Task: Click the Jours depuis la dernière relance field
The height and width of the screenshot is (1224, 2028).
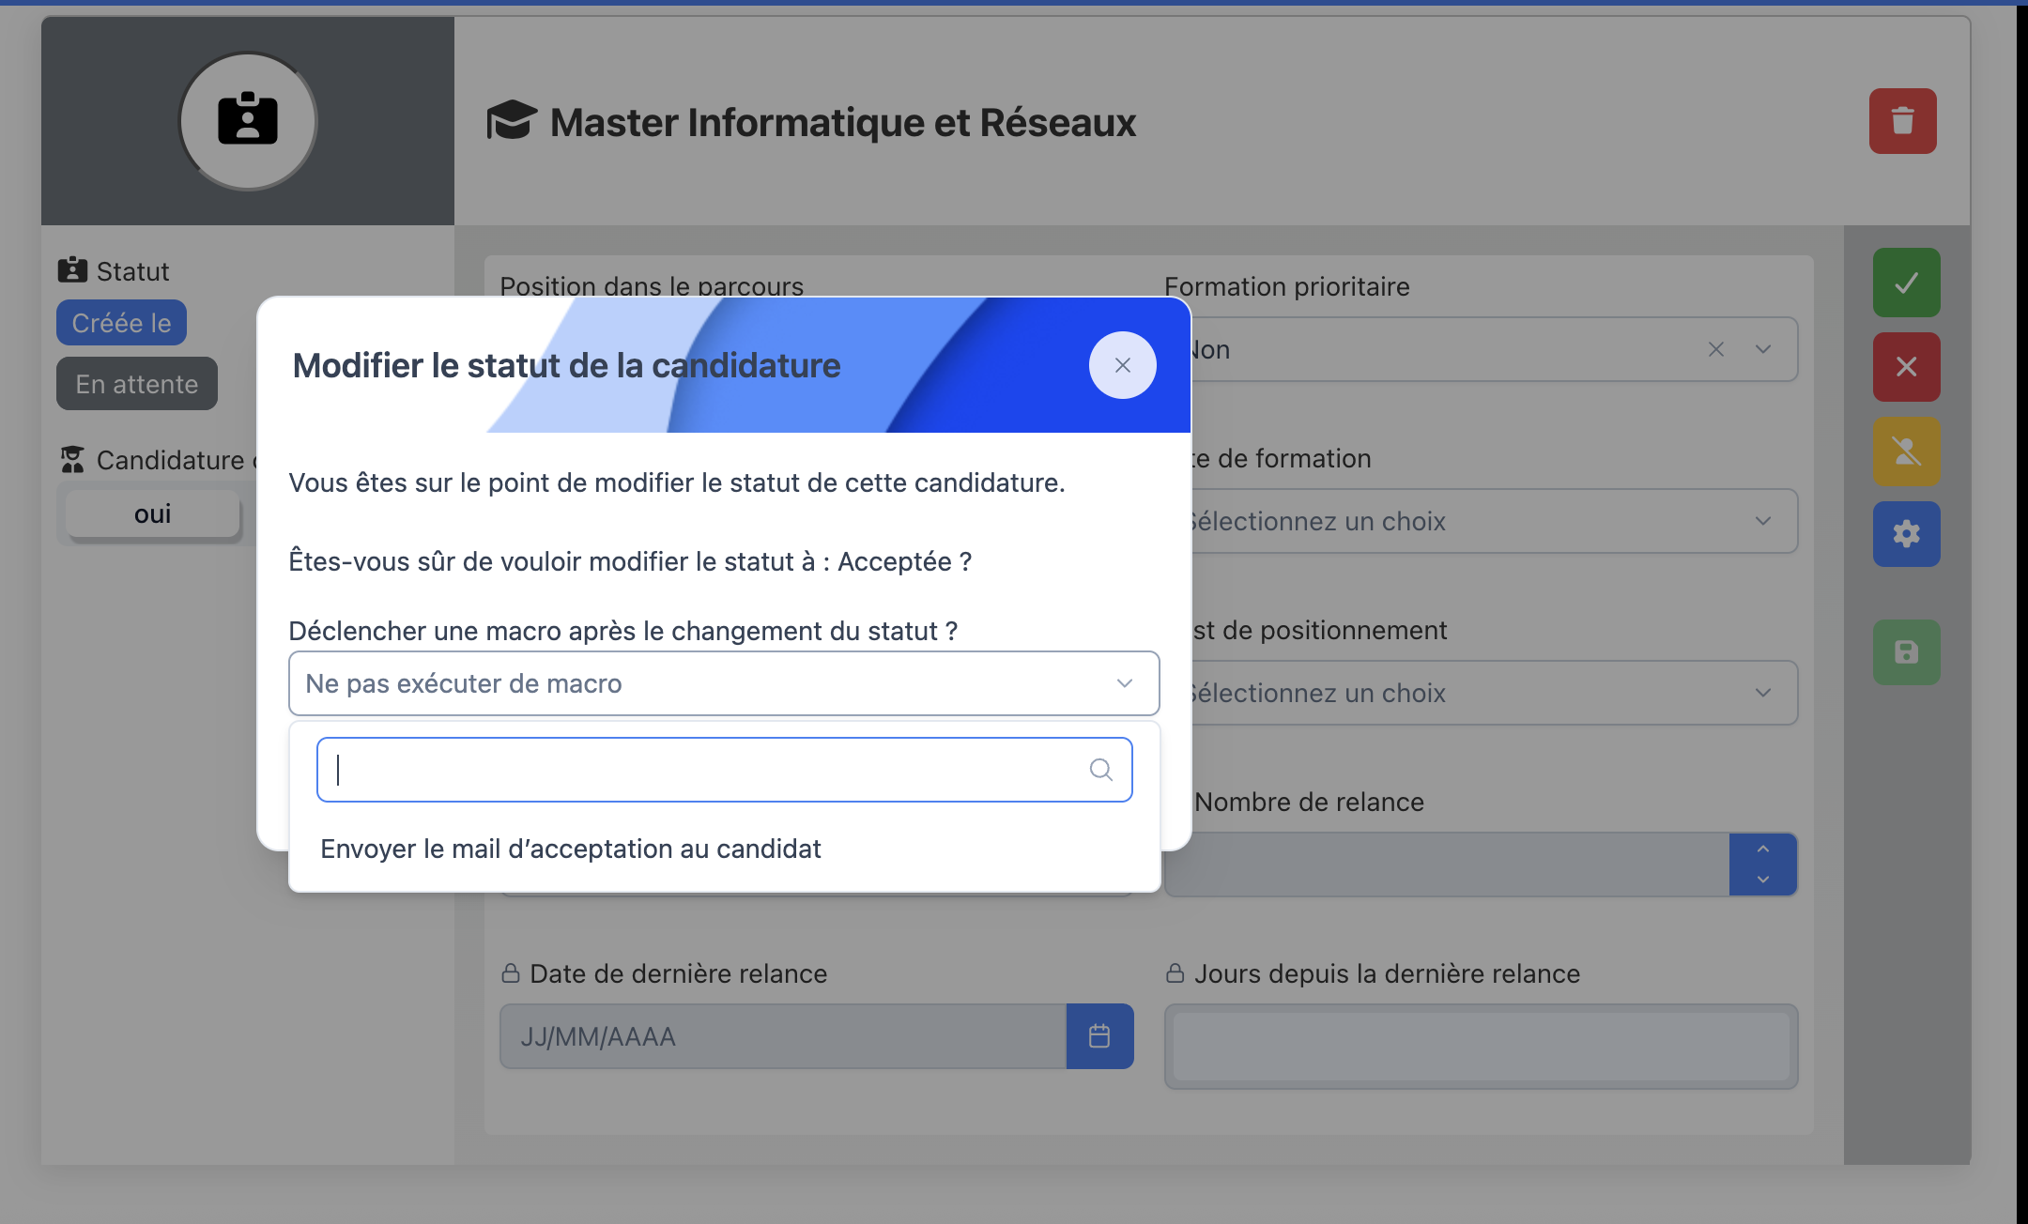Action: point(1481,1047)
